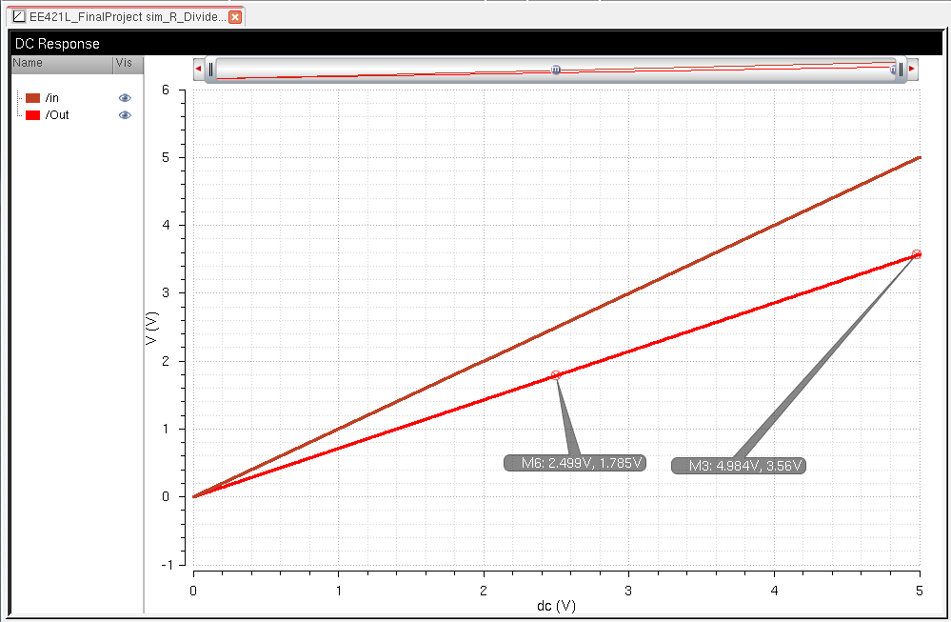Click the x-axis tick value 5

coord(920,591)
